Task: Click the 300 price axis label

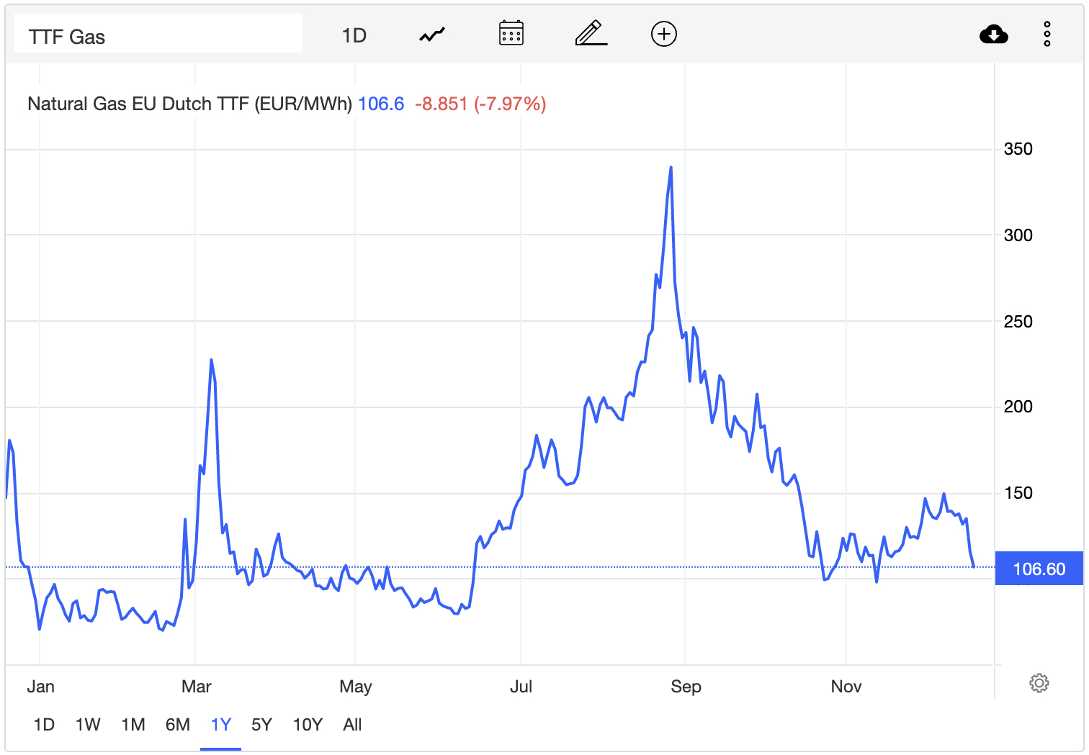Action: coord(1018,235)
